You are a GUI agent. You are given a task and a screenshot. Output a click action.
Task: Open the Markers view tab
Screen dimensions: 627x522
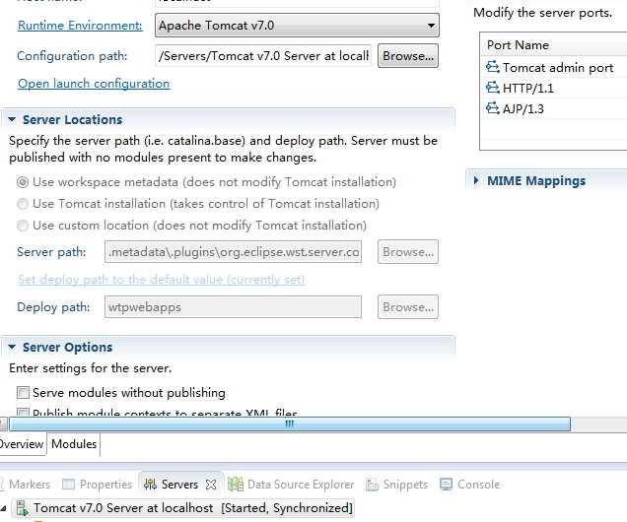tap(26, 485)
